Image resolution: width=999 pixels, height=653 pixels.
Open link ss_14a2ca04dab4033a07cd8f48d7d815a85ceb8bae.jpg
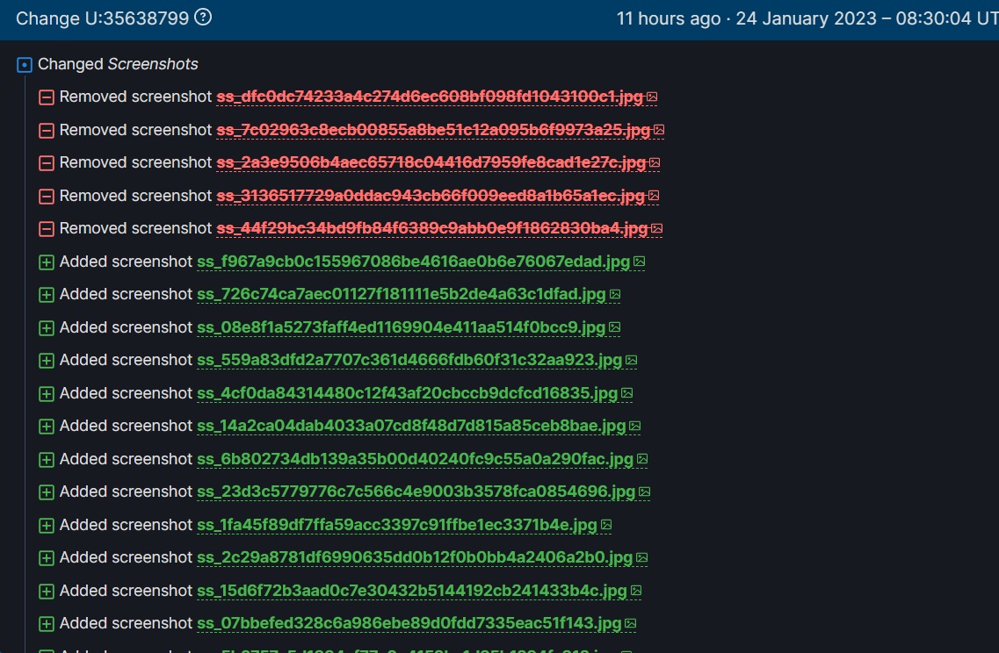point(411,426)
